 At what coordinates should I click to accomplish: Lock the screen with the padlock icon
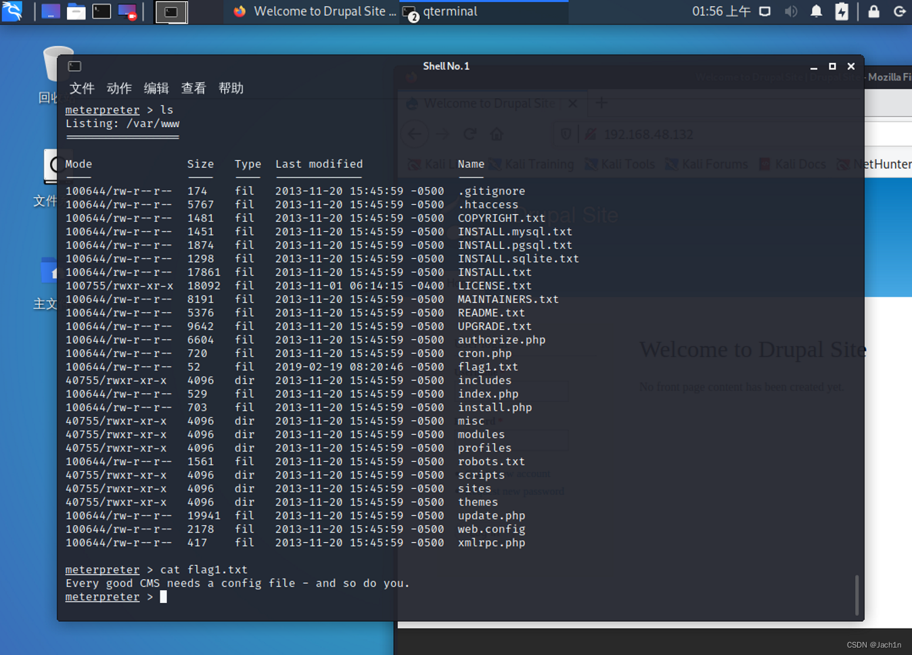874,11
